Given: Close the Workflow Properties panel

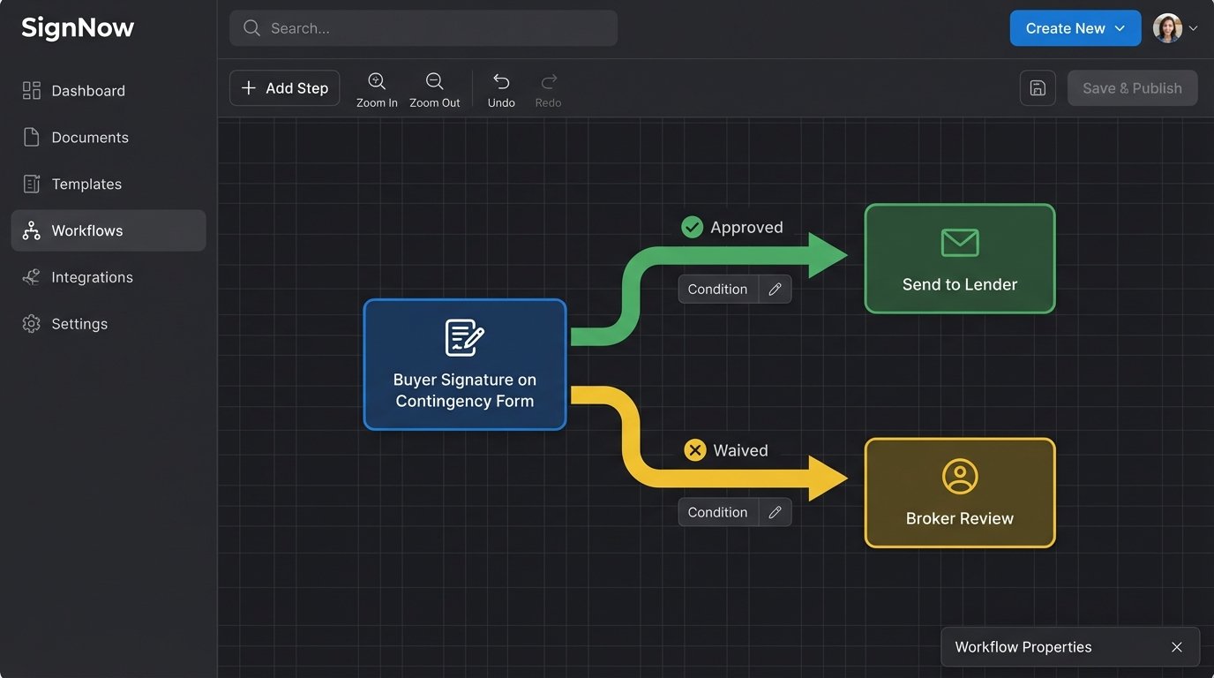Looking at the screenshot, I should [x=1176, y=647].
